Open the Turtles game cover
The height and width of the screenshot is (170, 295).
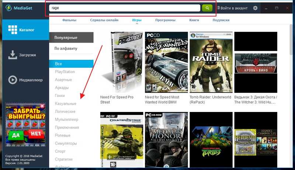pyautogui.click(x=211, y=140)
